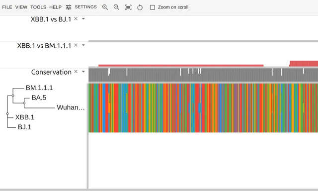Select the Conservation track label
Viewport: 318px width, 191px height.
(x=51, y=72)
